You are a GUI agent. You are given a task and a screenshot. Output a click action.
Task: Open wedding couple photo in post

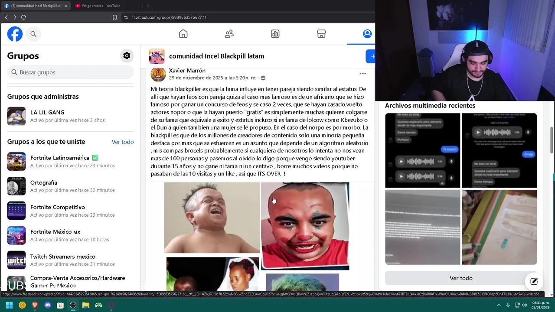212,274
